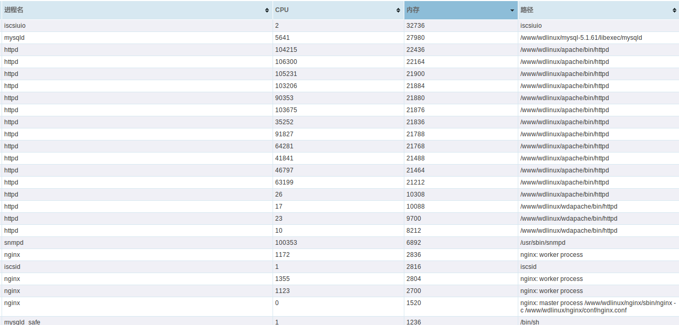
Task: Click memory value 10308
Action: tap(415, 194)
